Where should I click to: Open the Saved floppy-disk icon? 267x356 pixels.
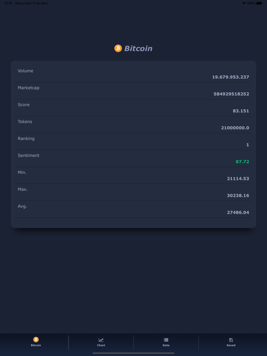(x=231, y=340)
